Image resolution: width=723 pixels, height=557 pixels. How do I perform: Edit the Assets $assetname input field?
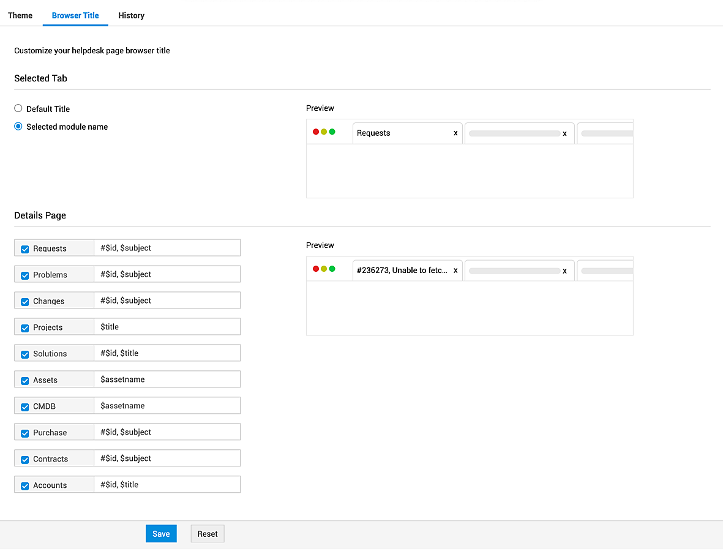(167, 379)
